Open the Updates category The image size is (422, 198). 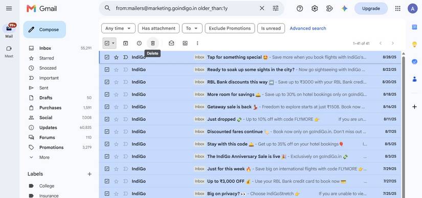click(x=48, y=127)
